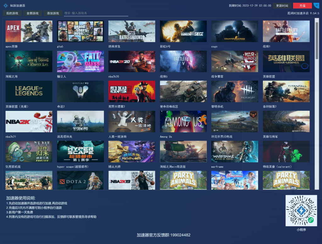Viewport: 322px width, 244px height.
Task: Select the Battlefield V thumbnail
Action: point(183,61)
